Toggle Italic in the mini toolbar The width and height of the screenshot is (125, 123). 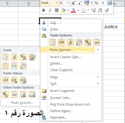pos(50,10)
